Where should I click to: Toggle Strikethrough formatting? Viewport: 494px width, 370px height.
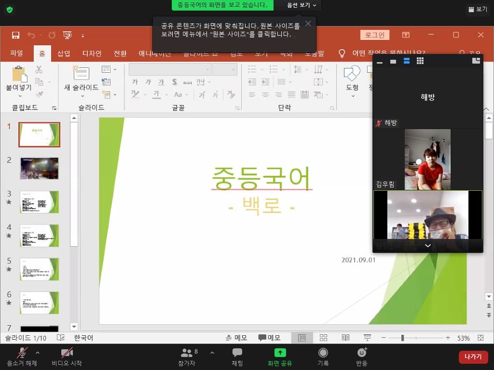click(x=188, y=82)
